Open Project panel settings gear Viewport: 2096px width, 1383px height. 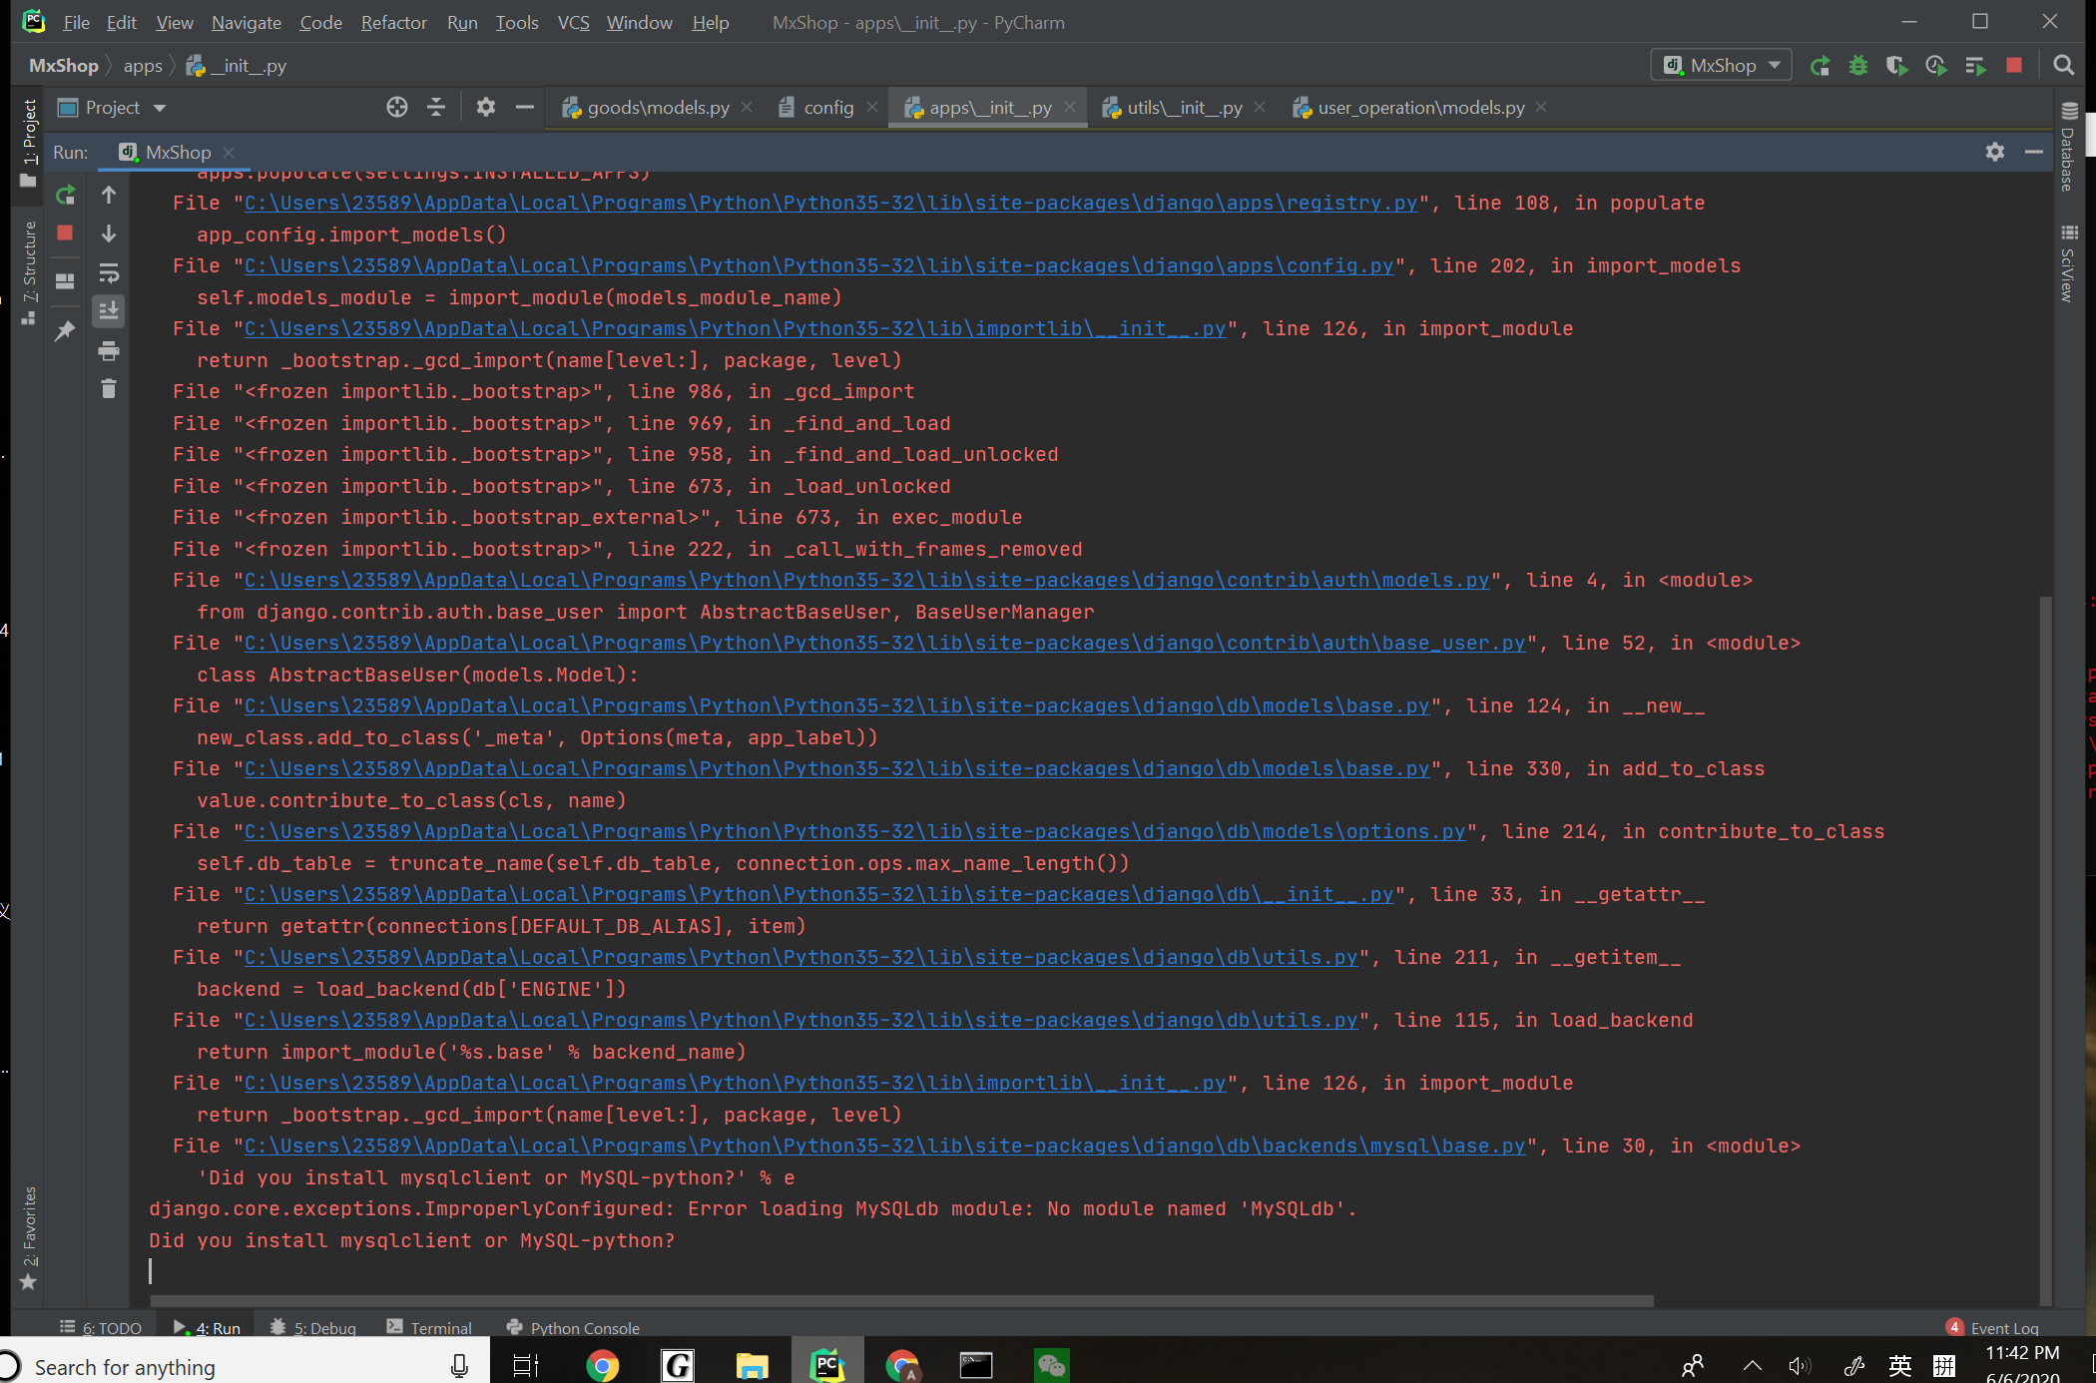coord(485,107)
